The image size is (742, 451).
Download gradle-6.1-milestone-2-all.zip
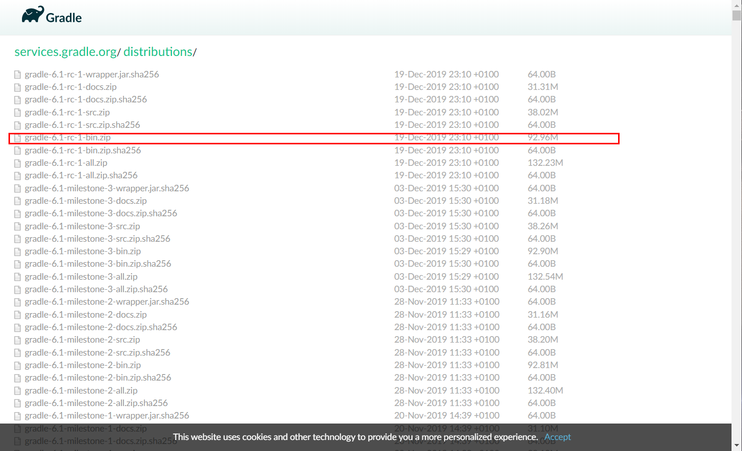tap(81, 391)
